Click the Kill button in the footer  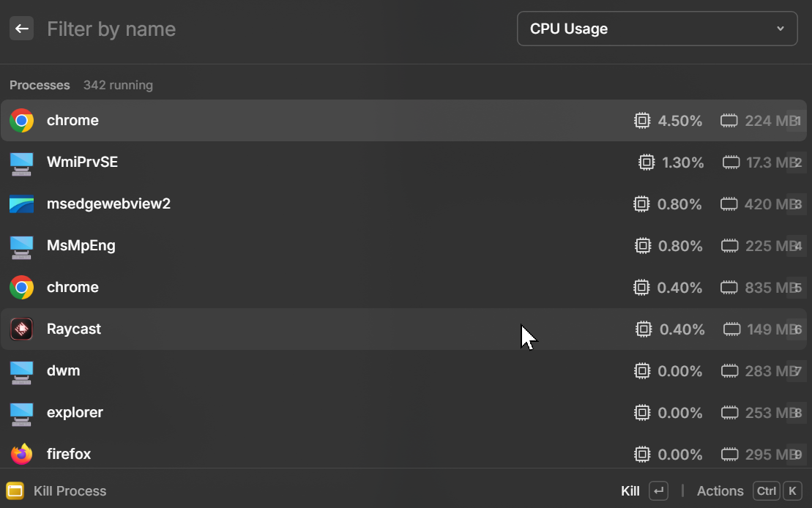coord(630,490)
